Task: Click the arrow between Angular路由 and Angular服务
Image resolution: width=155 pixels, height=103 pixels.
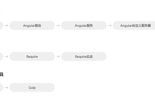Action: 58,25
